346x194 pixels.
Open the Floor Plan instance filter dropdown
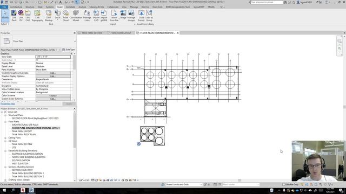[x=59, y=50]
